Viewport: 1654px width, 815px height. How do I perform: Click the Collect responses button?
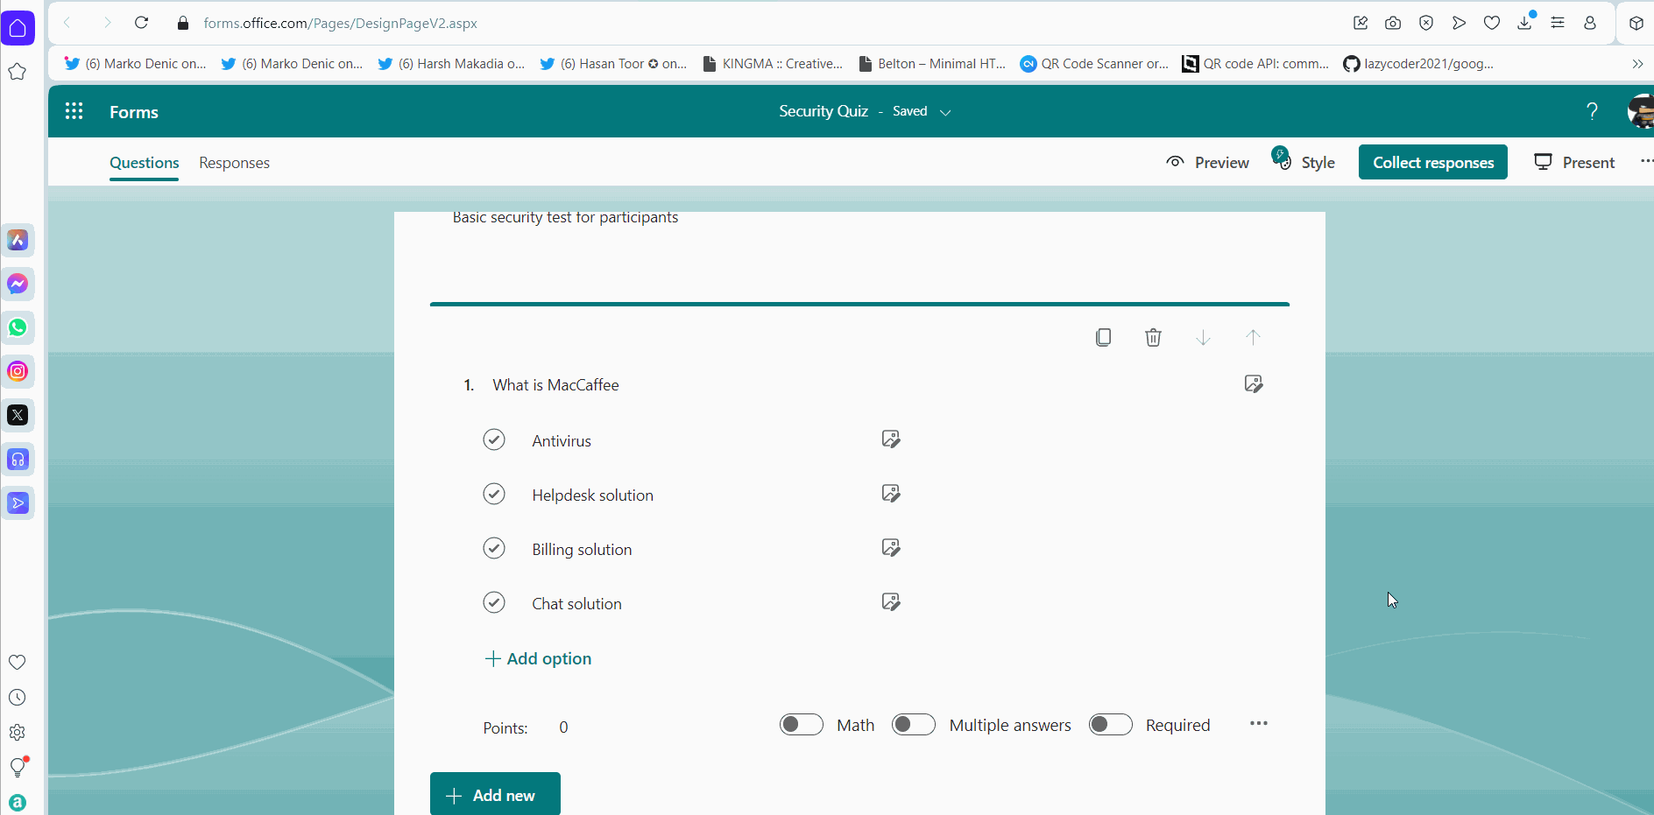(x=1433, y=162)
